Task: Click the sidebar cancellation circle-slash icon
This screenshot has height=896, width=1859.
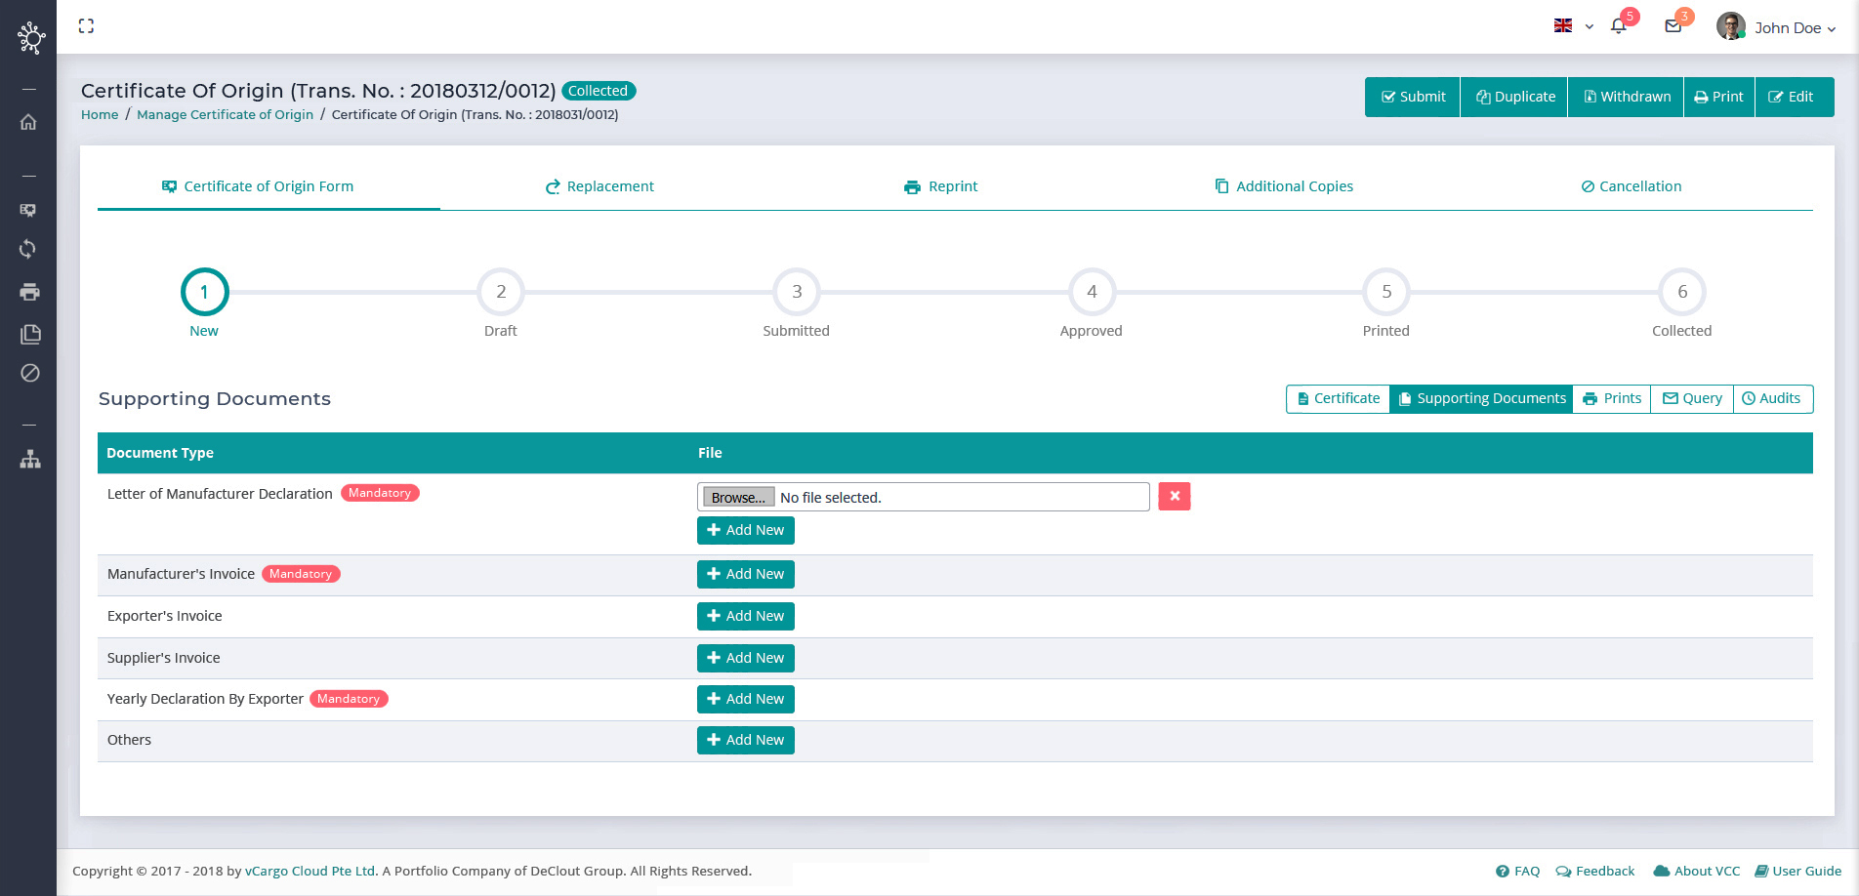Action: pyautogui.click(x=29, y=373)
